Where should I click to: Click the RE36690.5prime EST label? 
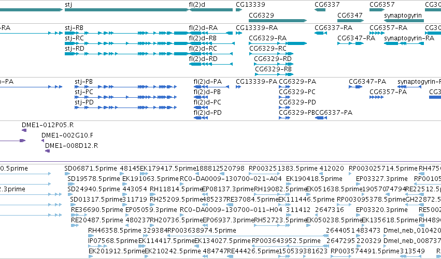97,210
